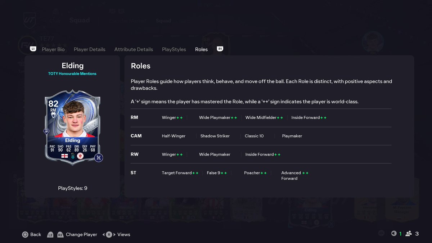Screen dimensions: 432x243
Task: Open the Attribute Details tab
Action: (x=134, y=49)
